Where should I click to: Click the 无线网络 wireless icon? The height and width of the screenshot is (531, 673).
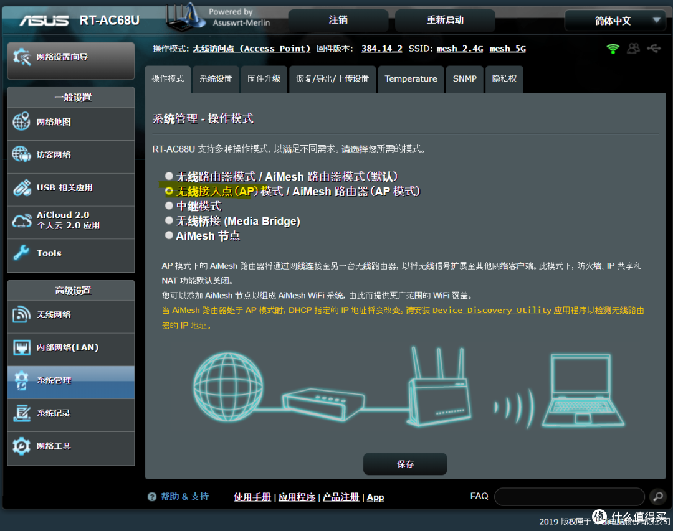[x=21, y=314]
